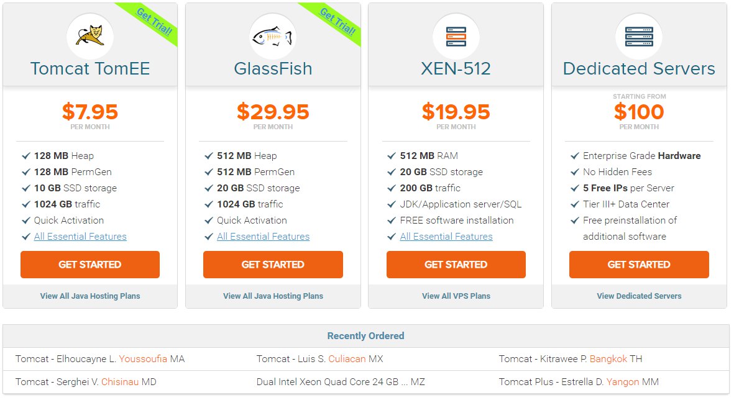Click Get Trial ribbon on Tomcat TomEE

(155, 22)
